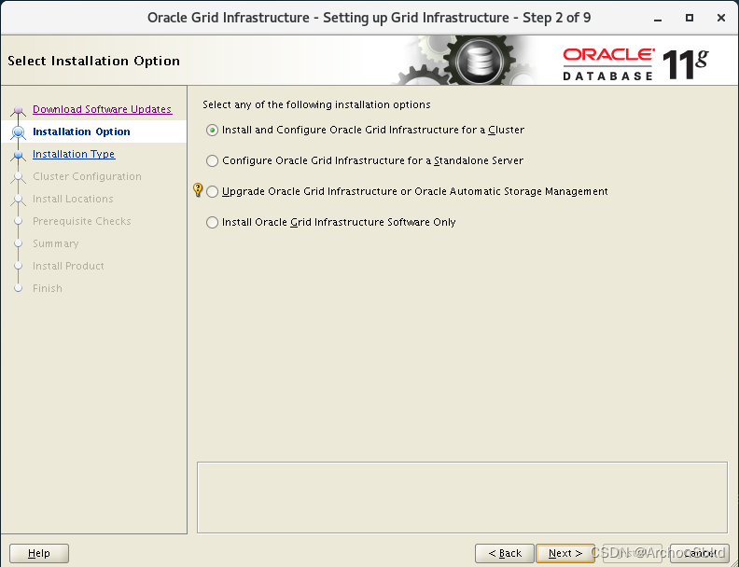Click the Installation Type step marker icon
The image size is (739, 567).
tap(19, 155)
